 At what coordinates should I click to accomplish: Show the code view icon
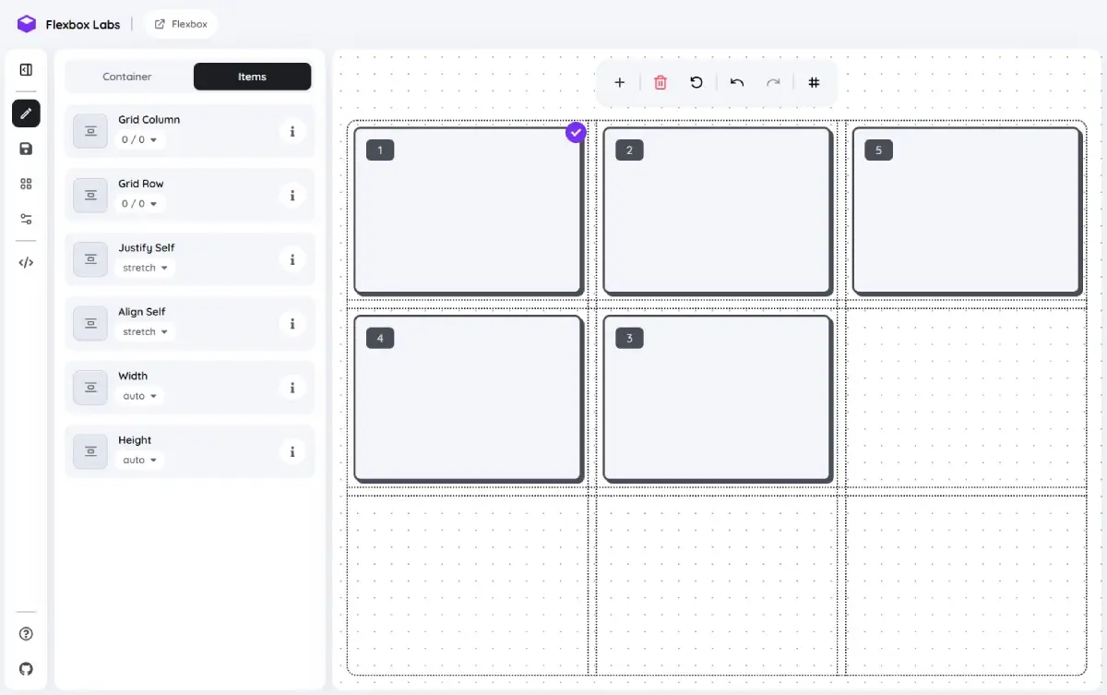[26, 262]
